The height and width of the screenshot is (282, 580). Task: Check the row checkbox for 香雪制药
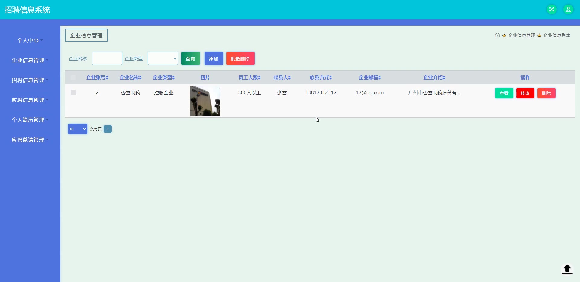pos(73,92)
